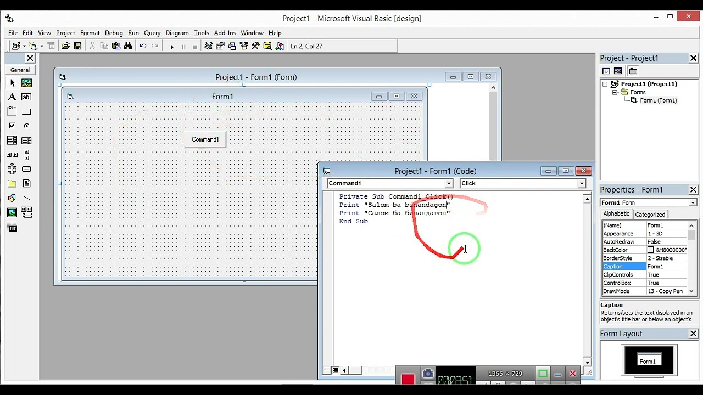Viewport: 703px width, 395px height.
Task: Pick the Shape control tool
Action: (x=12, y=198)
